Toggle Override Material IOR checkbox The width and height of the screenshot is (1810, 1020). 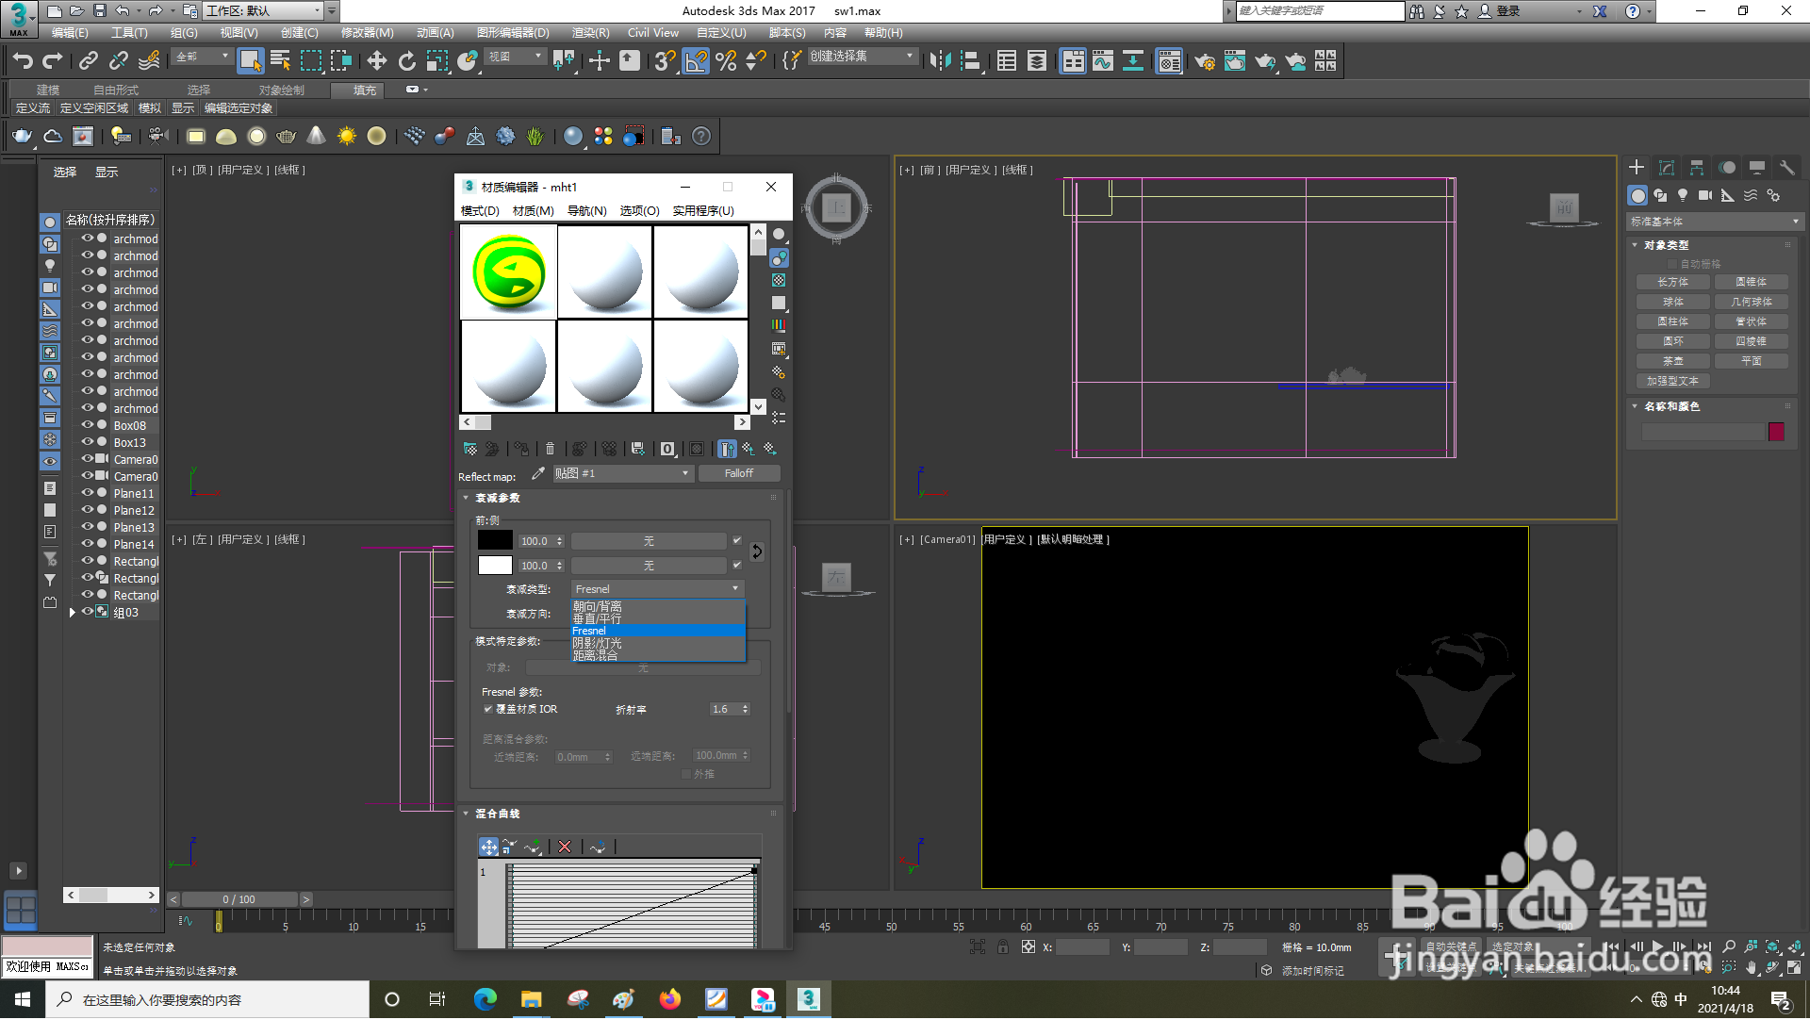point(487,710)
